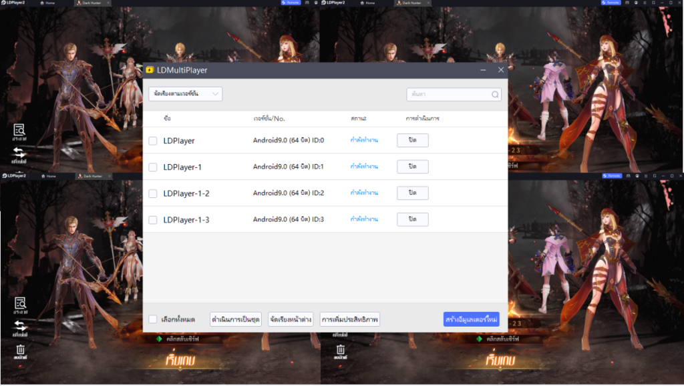Click fullscreen icon in top-right emulator title bar
The image size is (684, 386).
(653, 3)
